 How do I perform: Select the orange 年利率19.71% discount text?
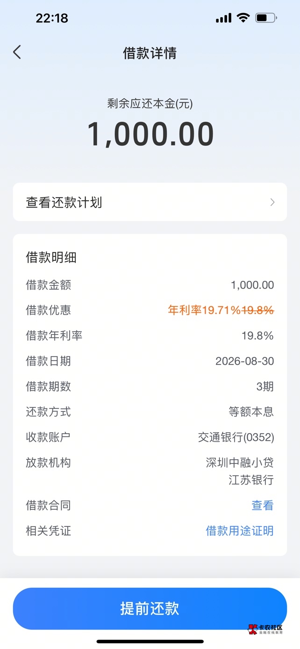point(204,310)
